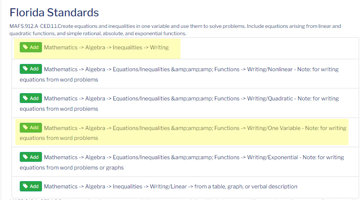
Task: Select highlighted Writing/One Variable description text
Action: point(183,133)
